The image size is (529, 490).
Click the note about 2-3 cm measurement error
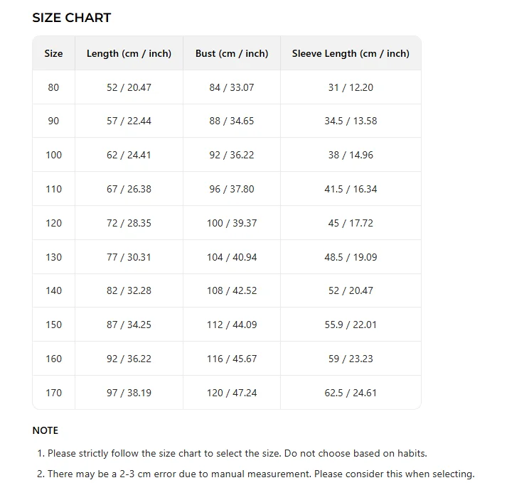coord(256,474)
